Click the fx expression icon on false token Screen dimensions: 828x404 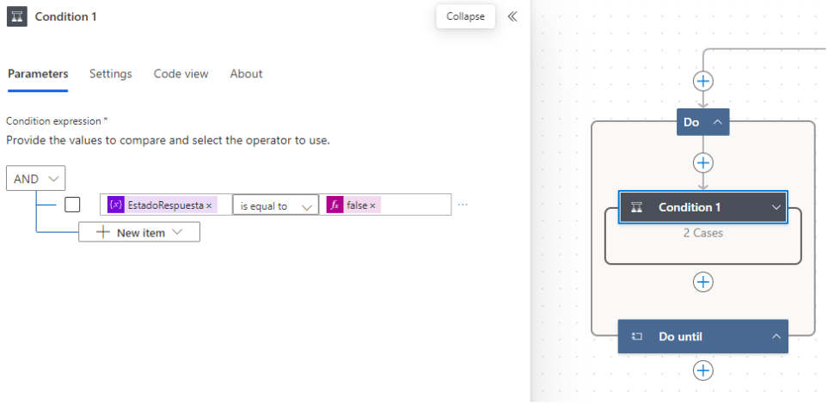pyautogui.click(x=334, y=205)
